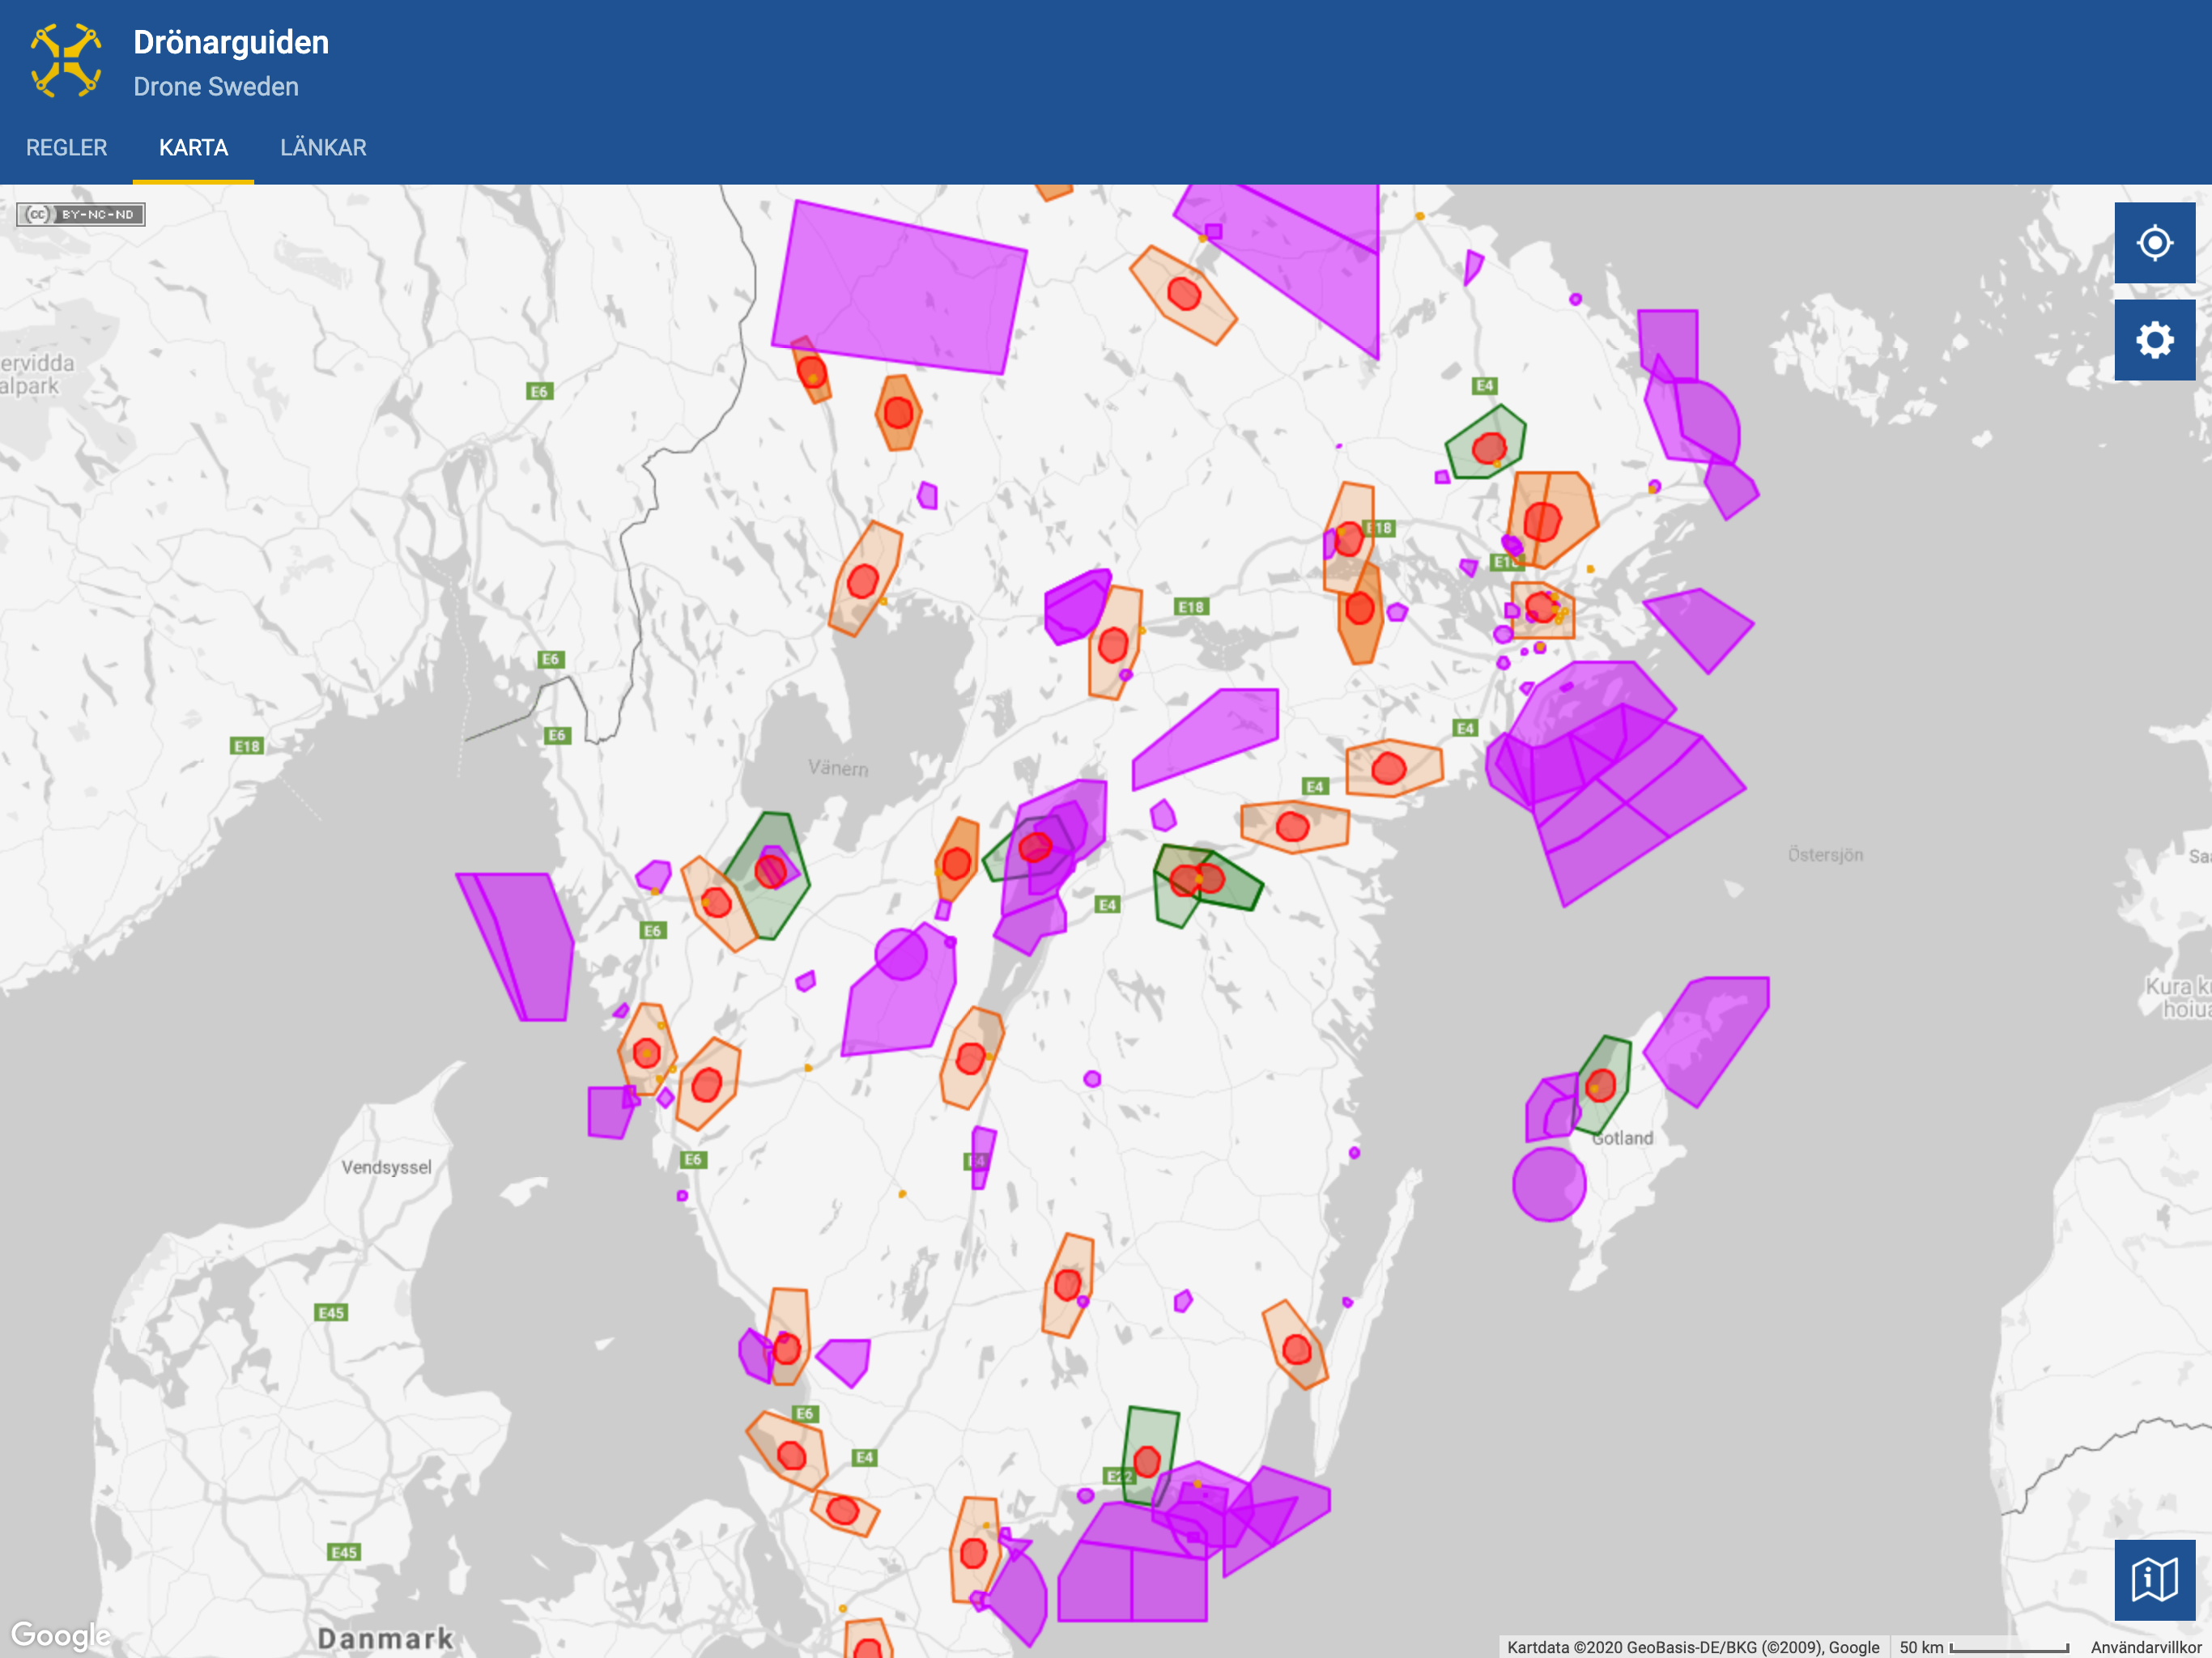
Task: Click the Drönarguiden title text
Action: [x=231, y=42]
